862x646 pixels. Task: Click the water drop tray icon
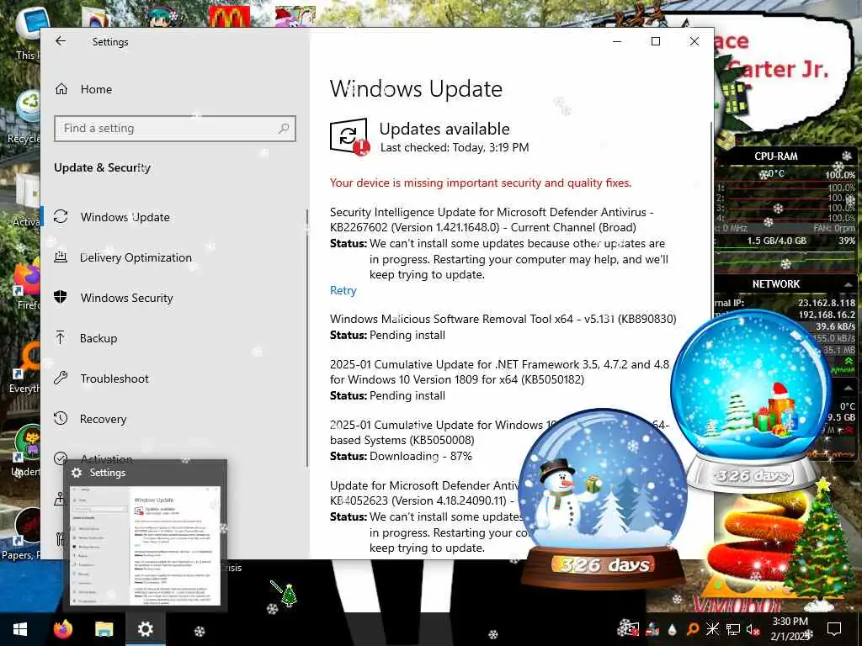pyautogui.click(x=672, y=630)
